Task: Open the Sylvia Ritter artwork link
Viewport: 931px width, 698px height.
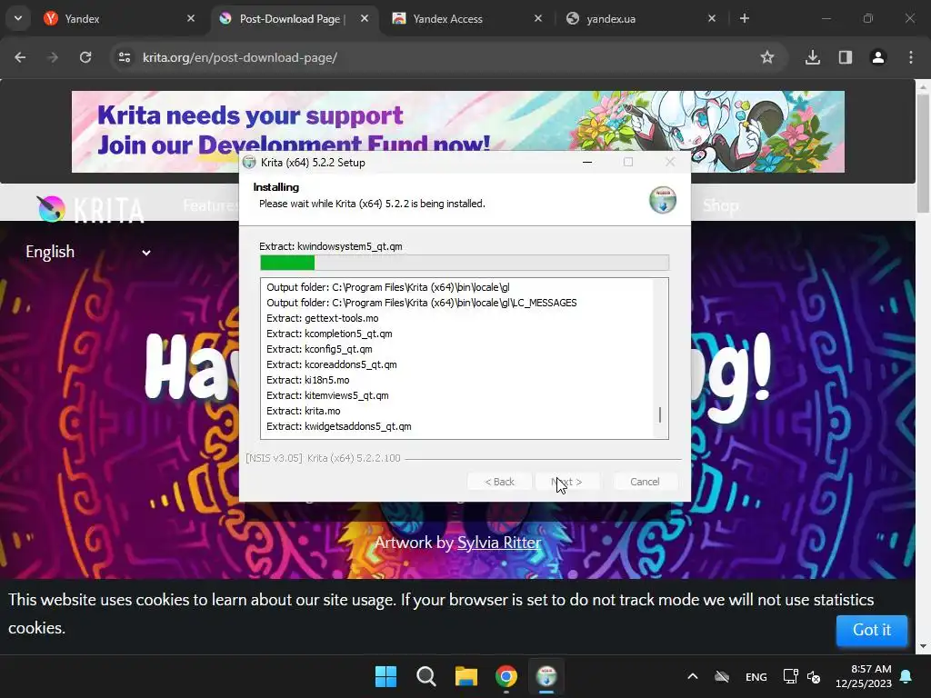Action: (499, 543)
